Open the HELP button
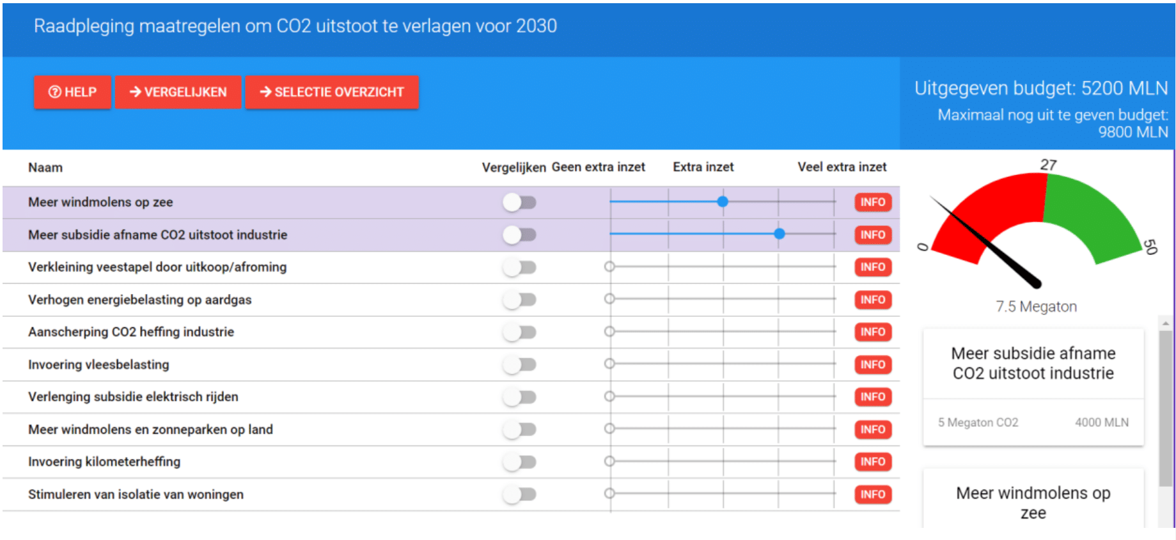Image resolution: width=1176 pixels, height=540 pixels. click(72, 92)
